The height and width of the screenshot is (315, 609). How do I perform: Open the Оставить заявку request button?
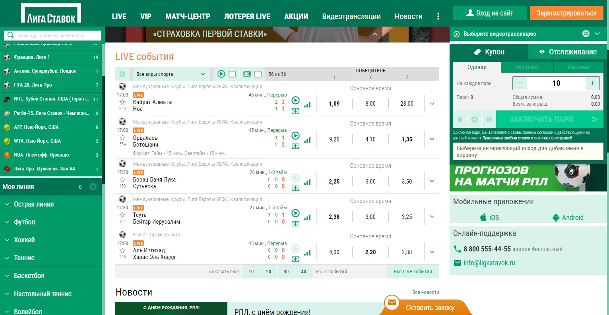click(x=425, y=306)
